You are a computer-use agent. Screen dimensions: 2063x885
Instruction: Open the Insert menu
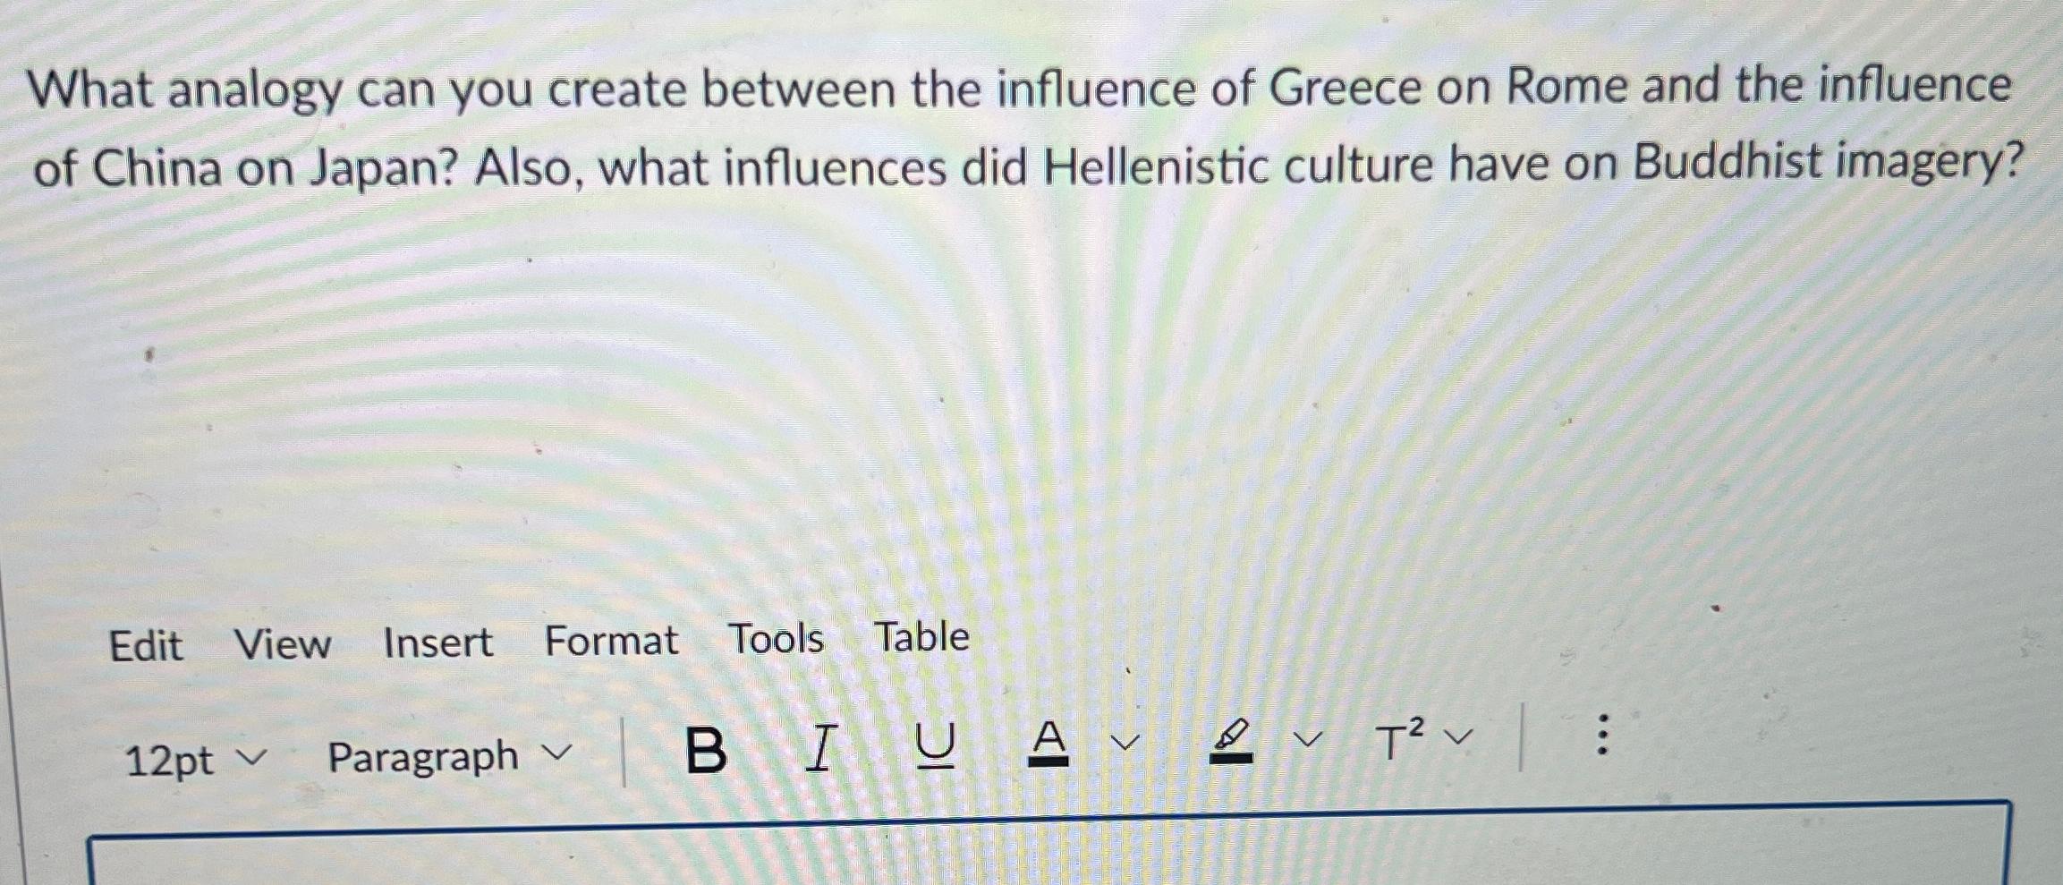pos(438,642)
